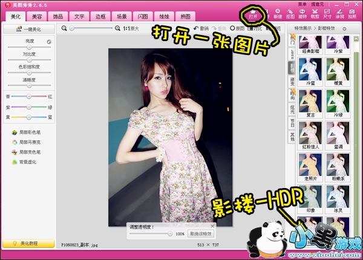This screenshot has width=363, height=260.
Task: Switch to the 文字 tab
Action: [79, 16]
